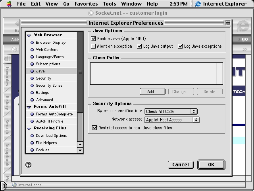Open the Byte-code verification popup menu
Viewport: 254px width, 191px height.
point(171,111)
